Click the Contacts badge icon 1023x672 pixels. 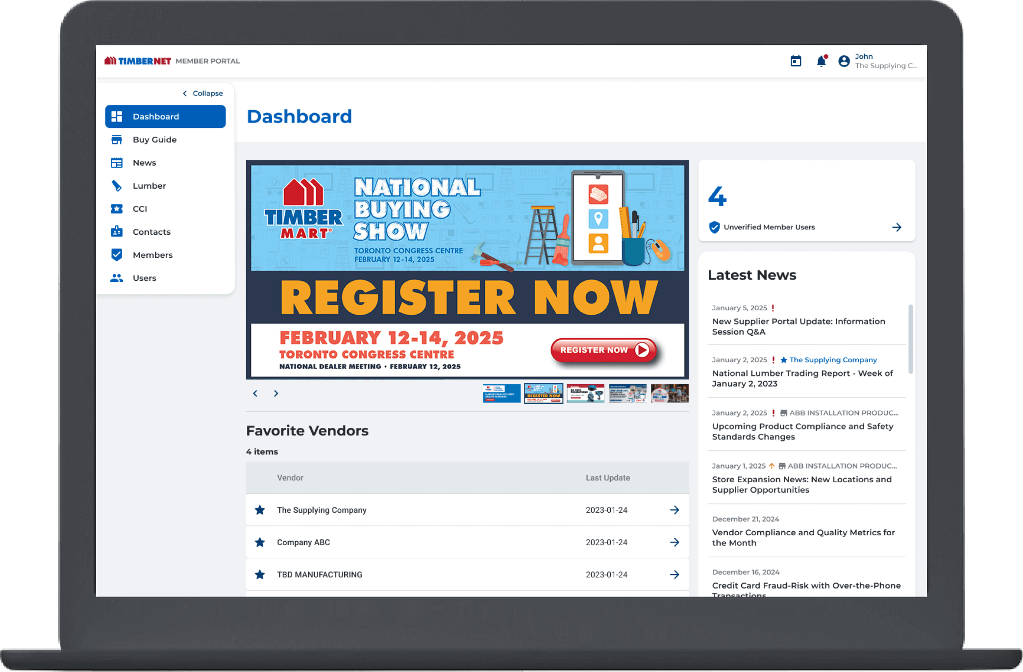[x=117, y=232]
